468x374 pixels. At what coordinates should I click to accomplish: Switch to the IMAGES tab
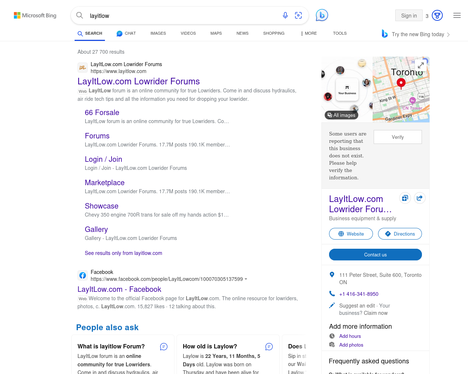pyautogui.click(x=158, y=33)
